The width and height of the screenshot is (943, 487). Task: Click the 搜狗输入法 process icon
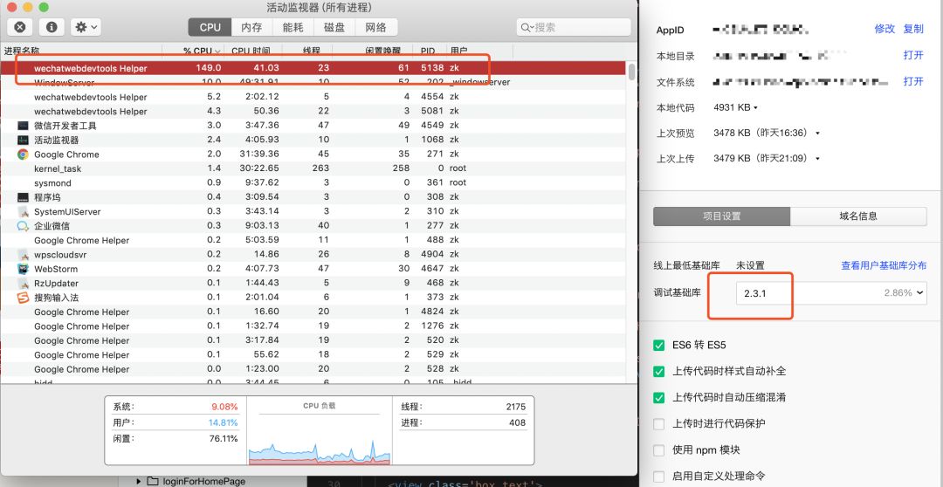tap(23, 298)
